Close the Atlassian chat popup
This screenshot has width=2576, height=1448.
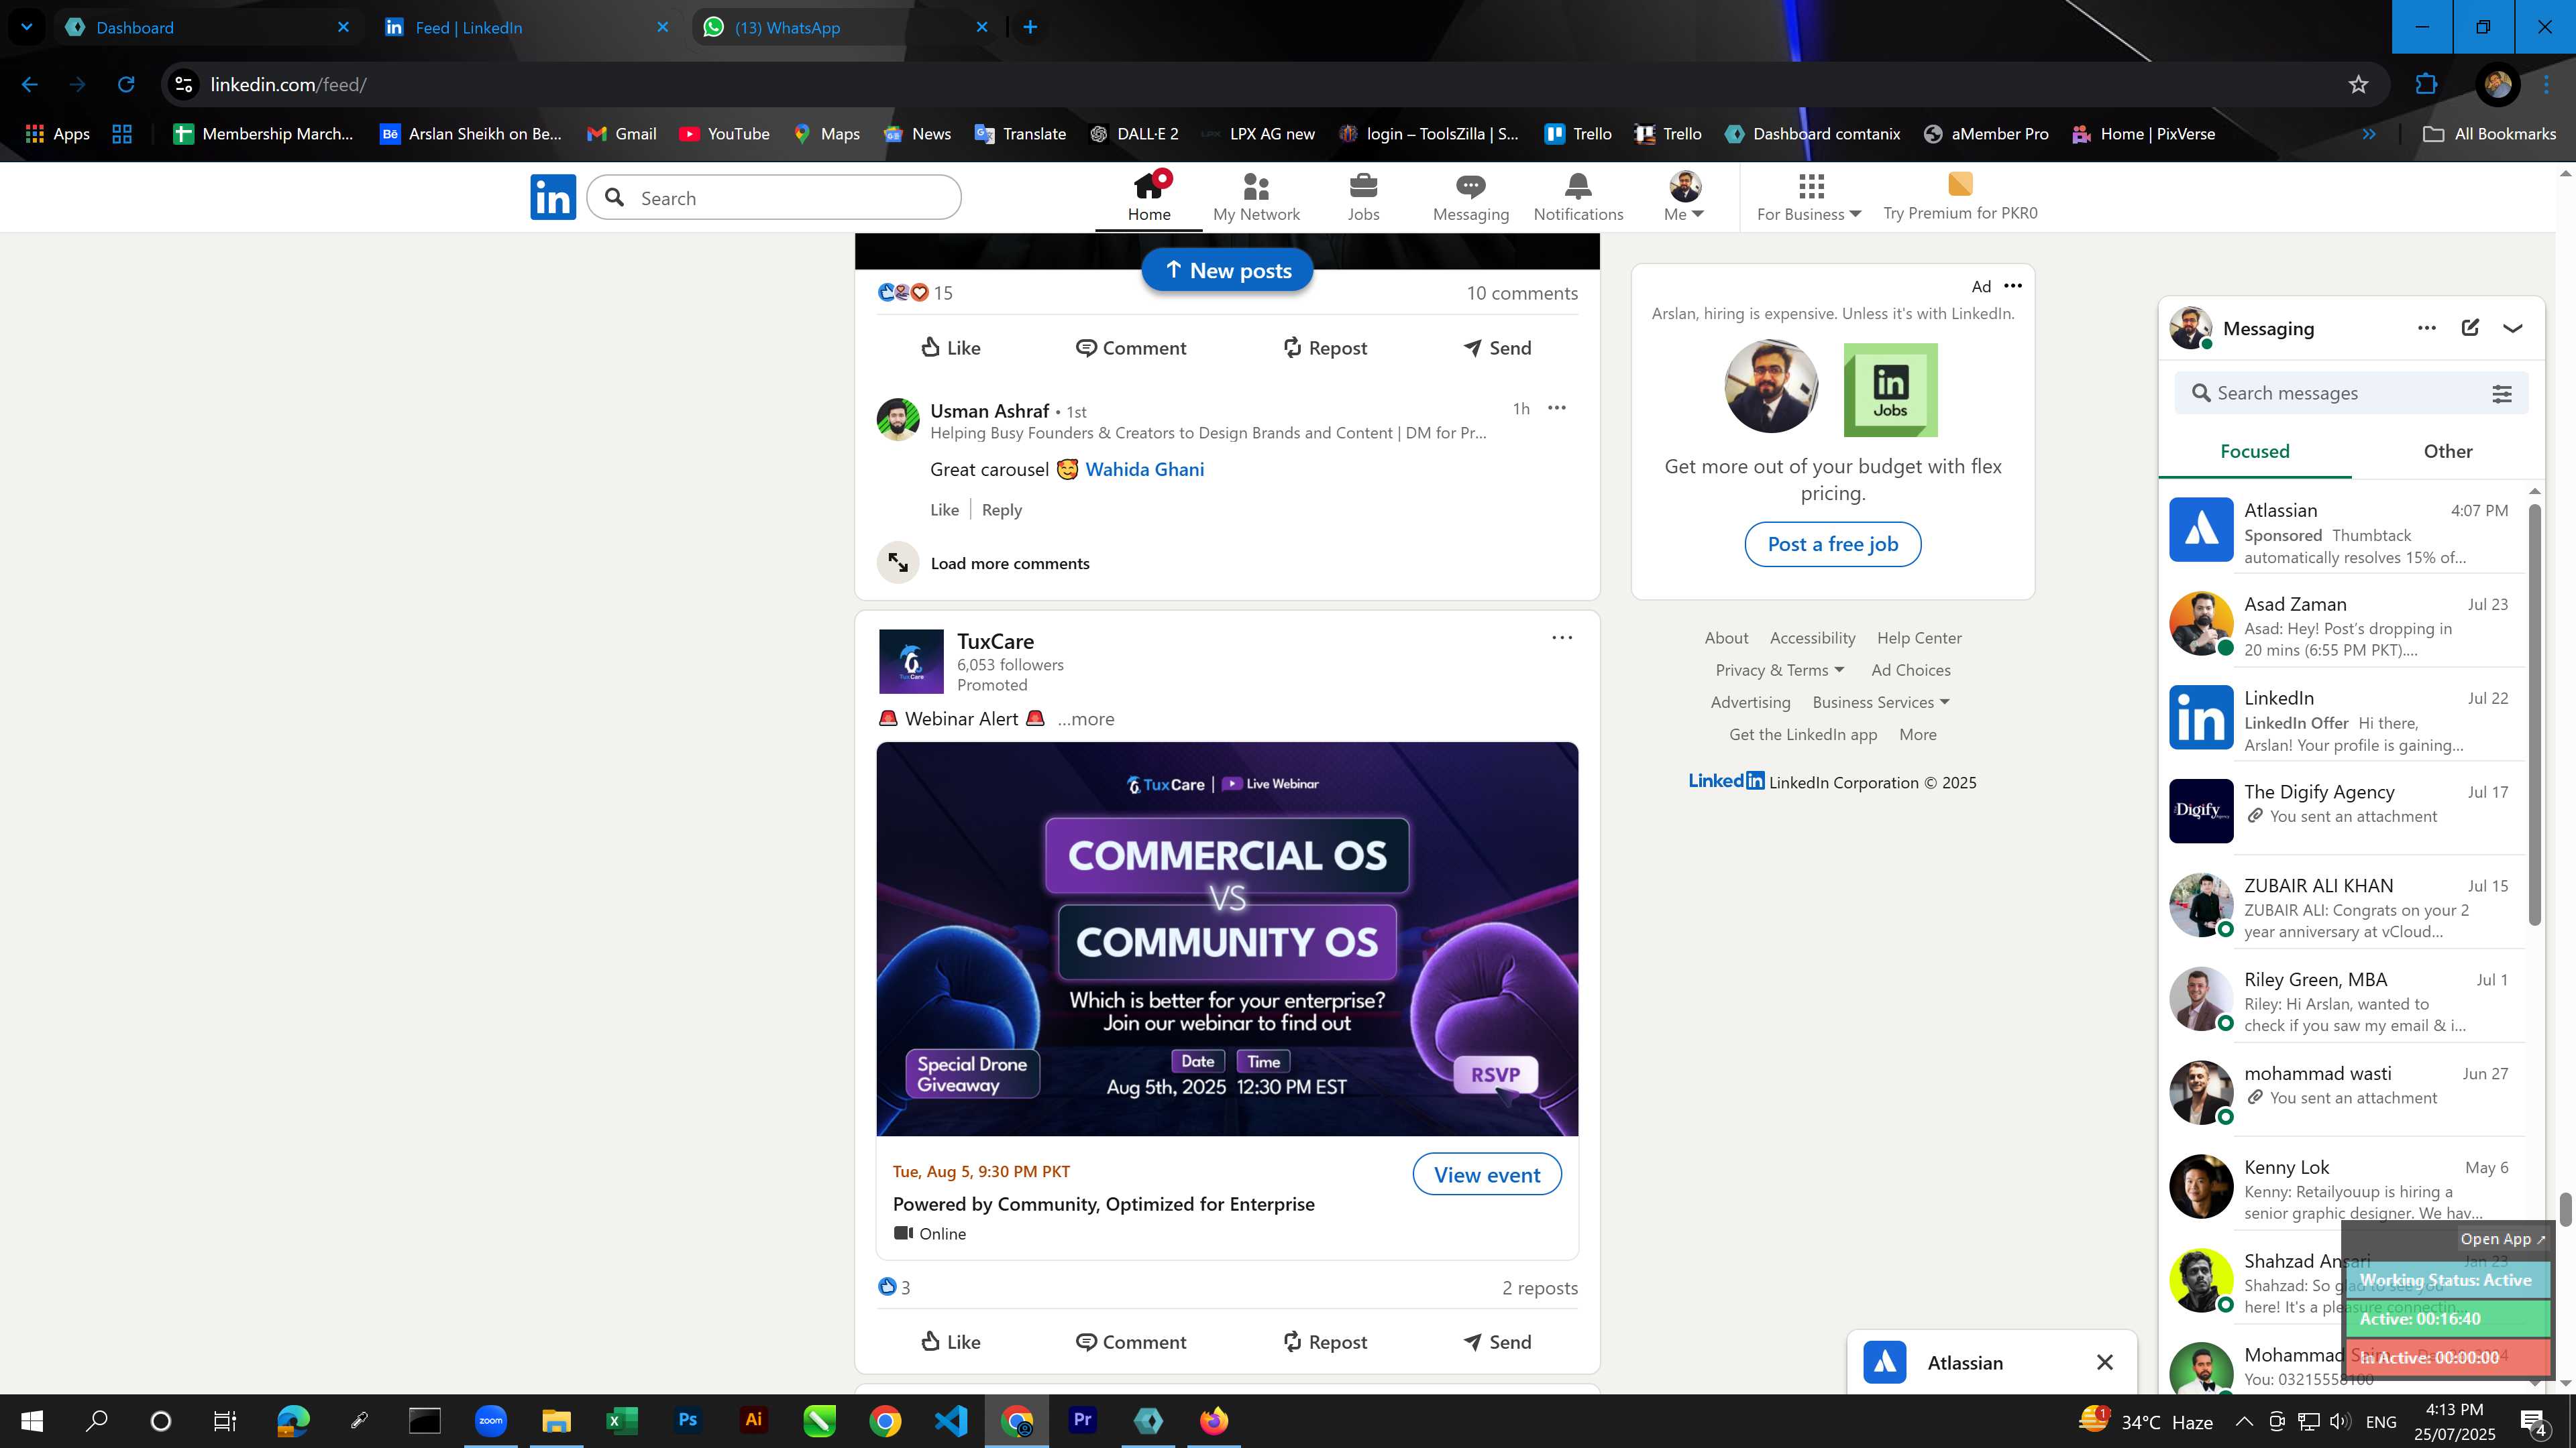coord(2104,1362)
